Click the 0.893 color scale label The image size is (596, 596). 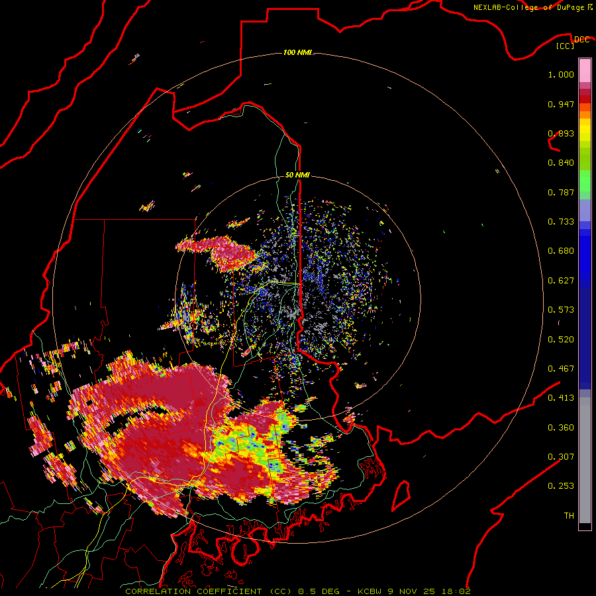[561, 133]
